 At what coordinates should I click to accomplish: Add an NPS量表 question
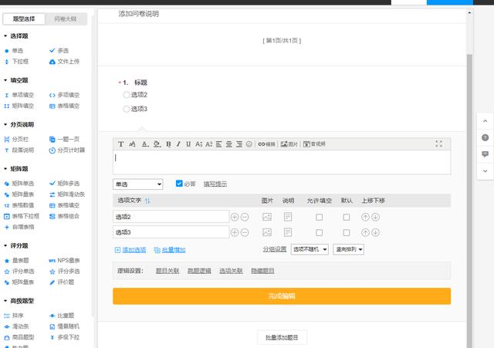tap(65, 261)
